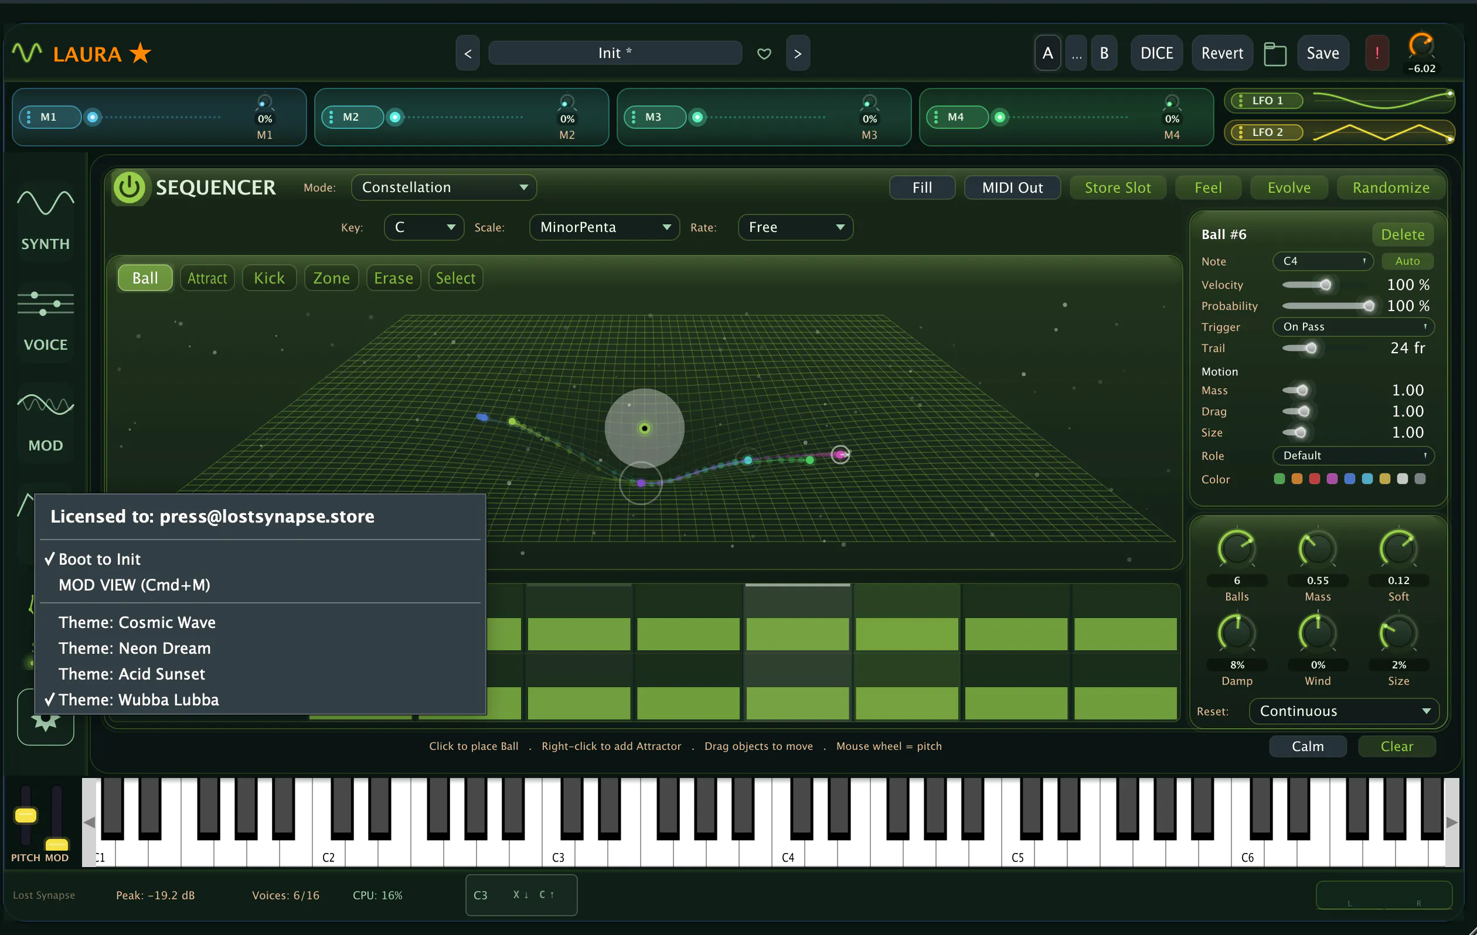Open the Role Default dropdown

pyautogui.click(x=1353, y=456)
